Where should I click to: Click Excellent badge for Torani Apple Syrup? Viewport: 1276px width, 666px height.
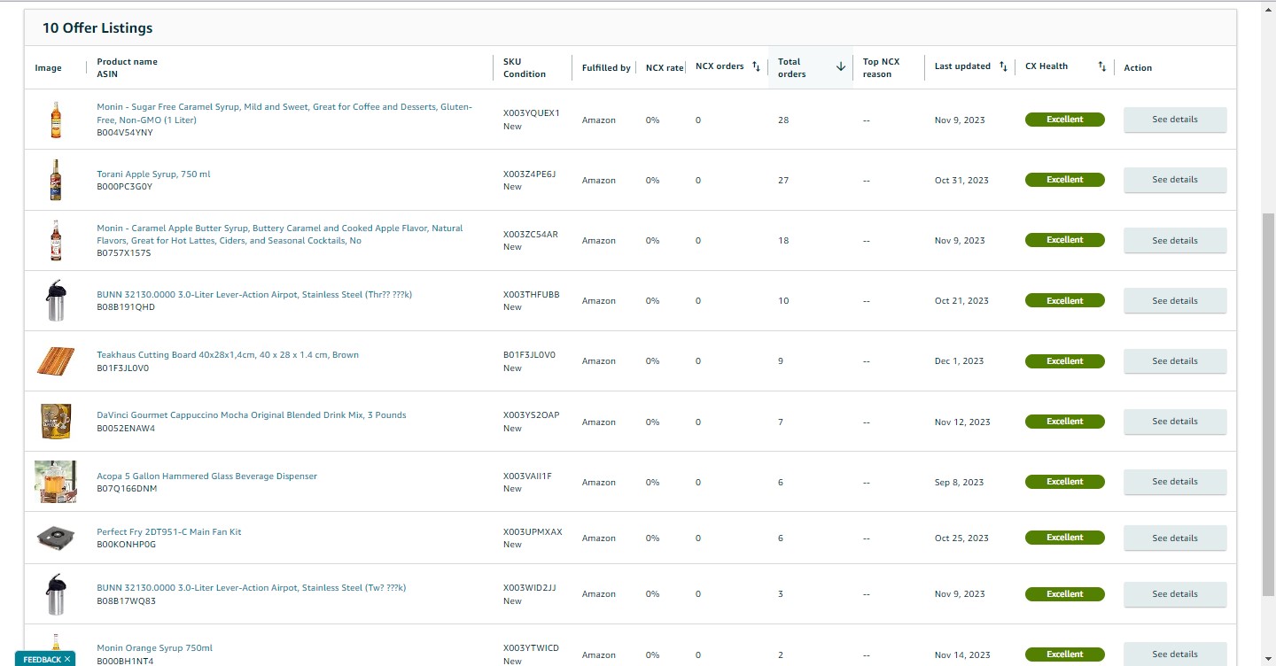[1065, 180]
